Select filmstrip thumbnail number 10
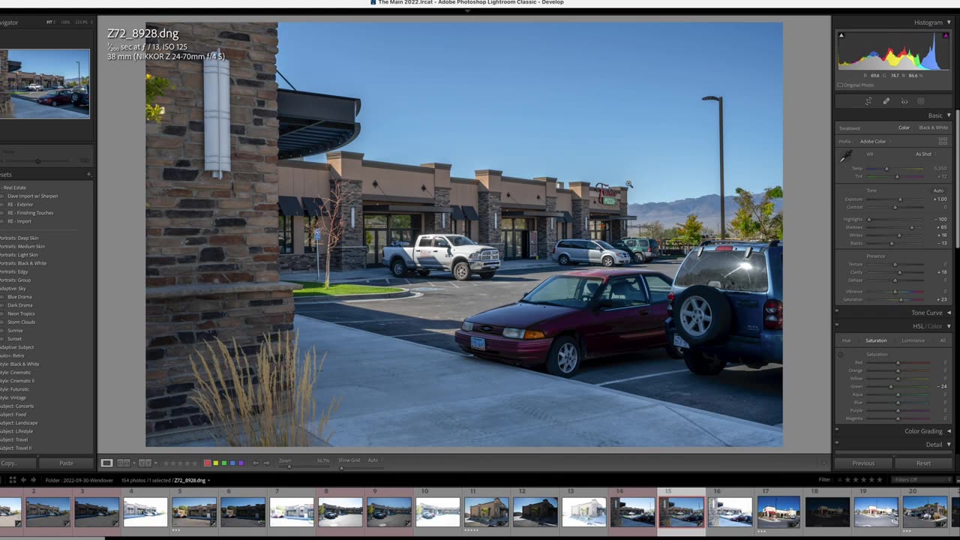Screen dimensions: 960x540 click(437, 511)
